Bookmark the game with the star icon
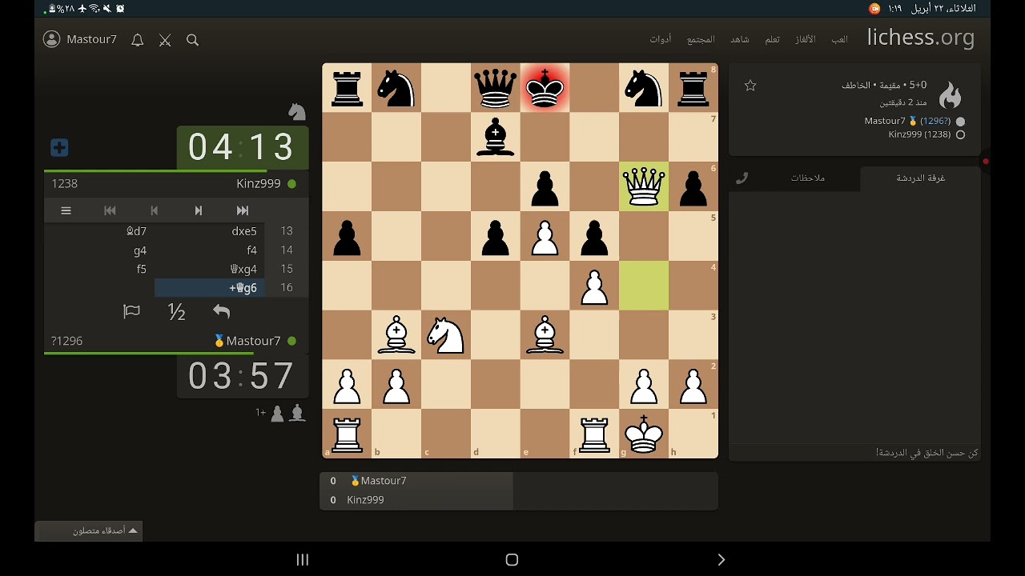The image size is (1025, 576). pos(750,86)
